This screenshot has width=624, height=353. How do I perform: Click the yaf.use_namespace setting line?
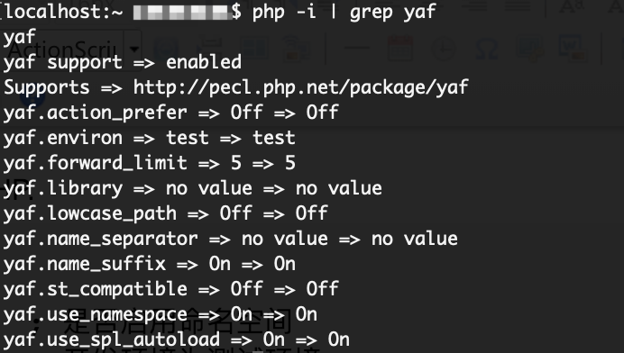161,314
